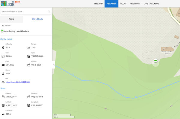This screenshot has height=119, width=180.
Task: Select the MY LIBRARY tab
Action: pos(38,19)
